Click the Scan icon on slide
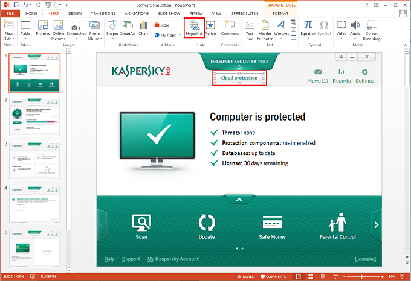The height and width of the screenshot is (281, 411). pos(141,227)
